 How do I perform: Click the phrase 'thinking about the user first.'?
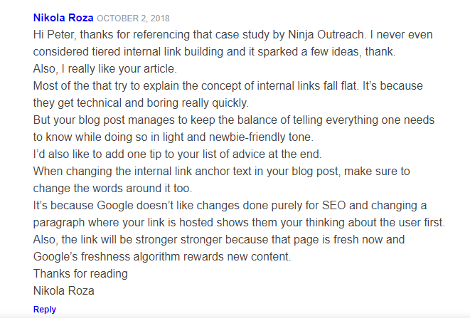coord(375,223)
